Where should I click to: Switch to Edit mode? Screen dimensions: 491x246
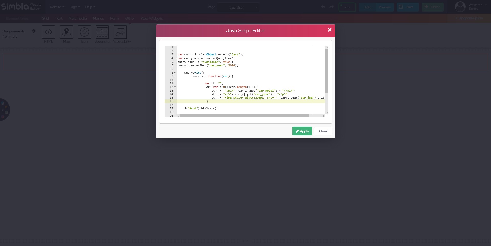367,7
